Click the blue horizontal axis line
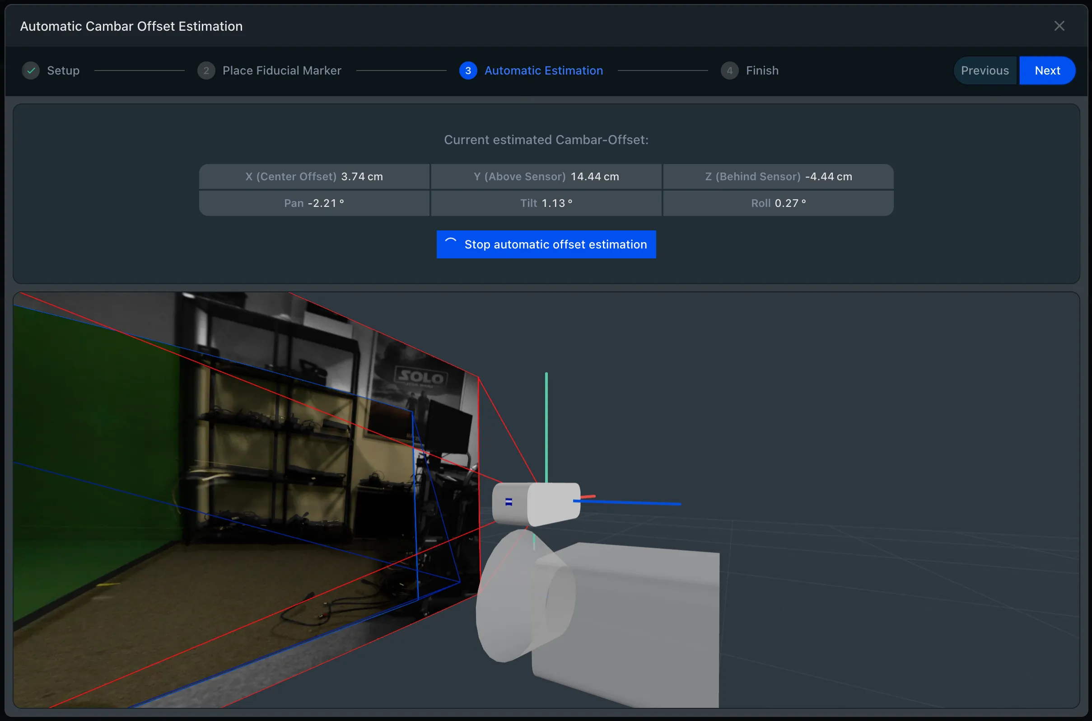1092x721 pixels. click(x=627, y=503)
